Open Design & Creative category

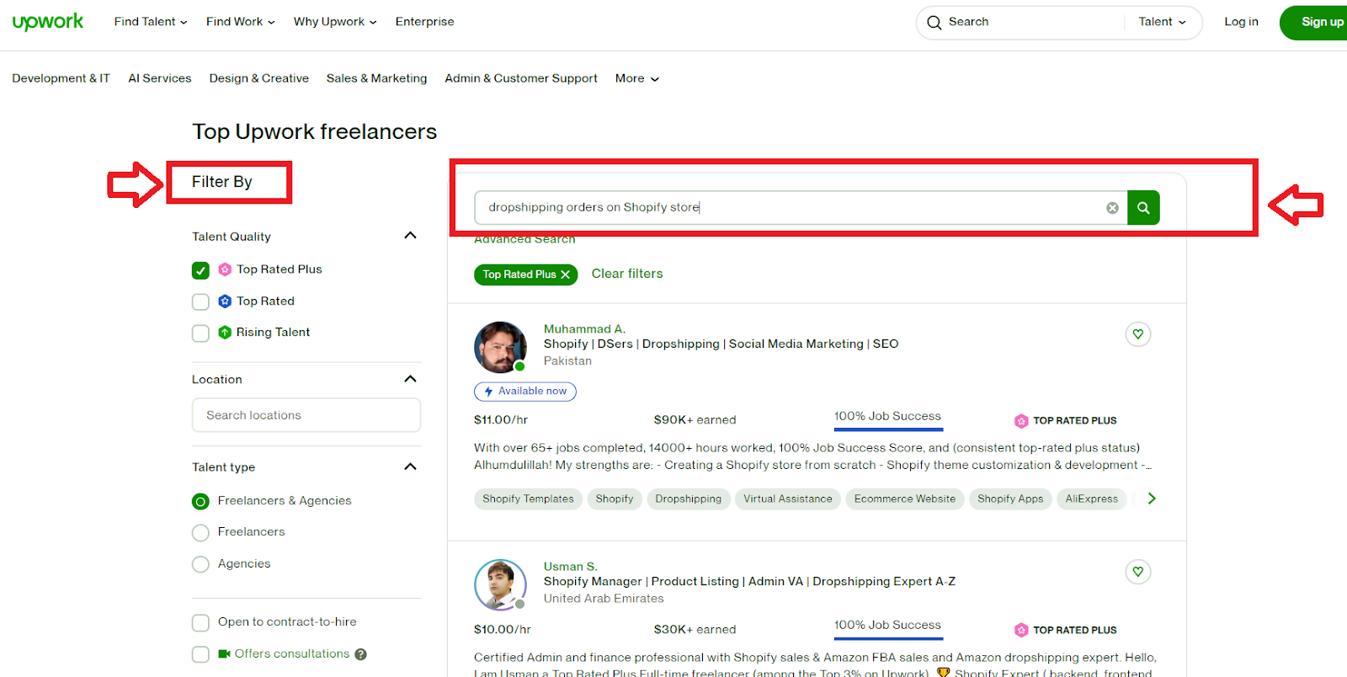point(259,78)
